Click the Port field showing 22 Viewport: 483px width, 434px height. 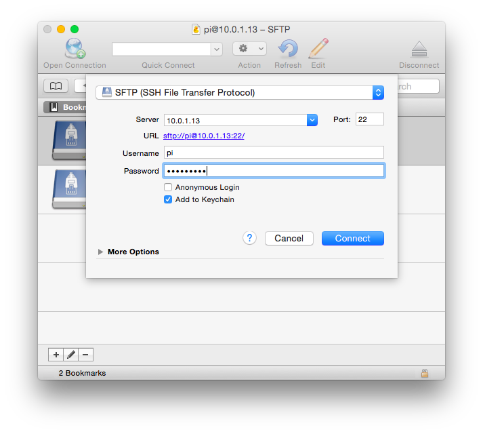click(x=370, y=119)
